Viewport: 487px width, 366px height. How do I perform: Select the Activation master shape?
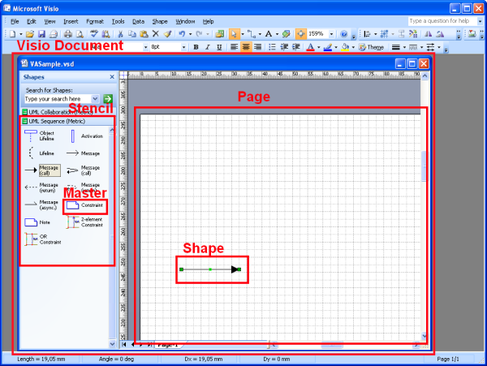(86, 136)
